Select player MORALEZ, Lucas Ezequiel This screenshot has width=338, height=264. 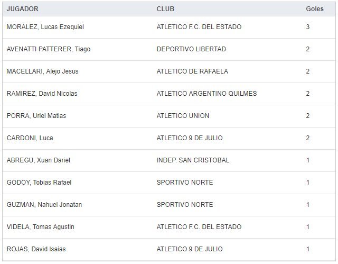point(45,27)
